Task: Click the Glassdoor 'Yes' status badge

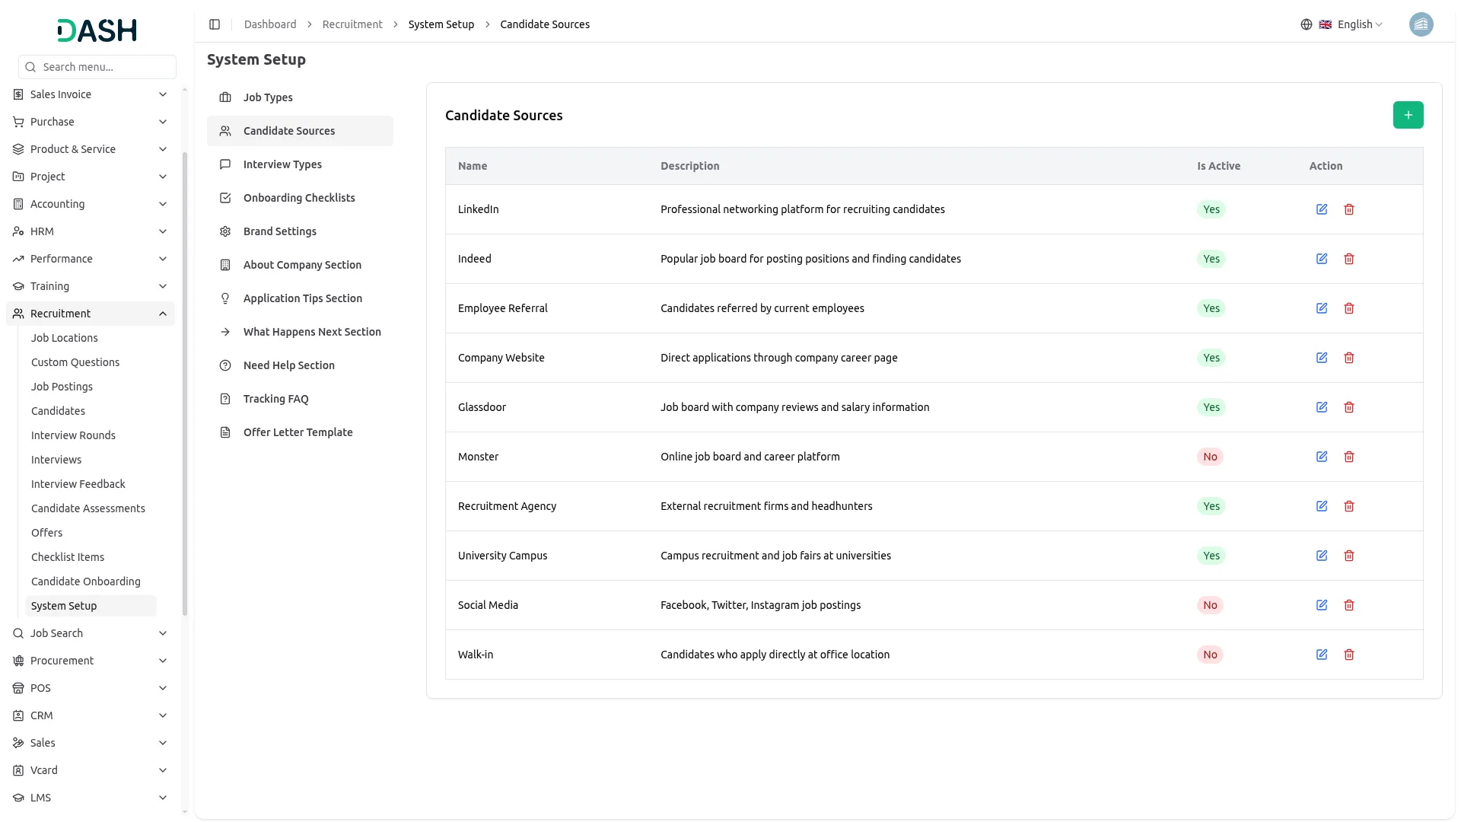Action: [x=1211, y=407]
